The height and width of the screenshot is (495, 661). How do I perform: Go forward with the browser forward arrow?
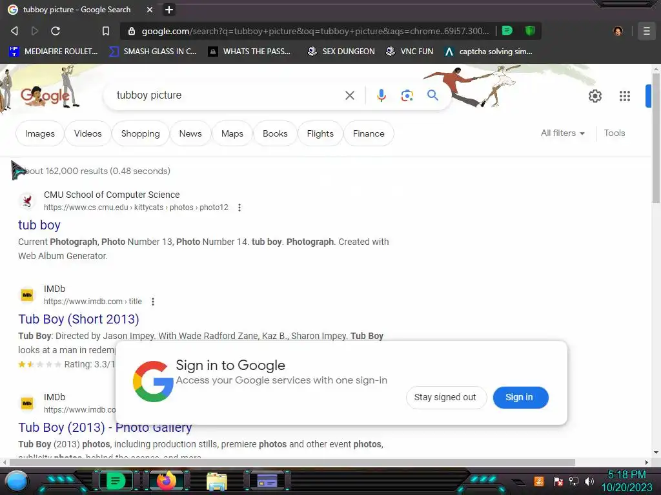tap(35, 31)
